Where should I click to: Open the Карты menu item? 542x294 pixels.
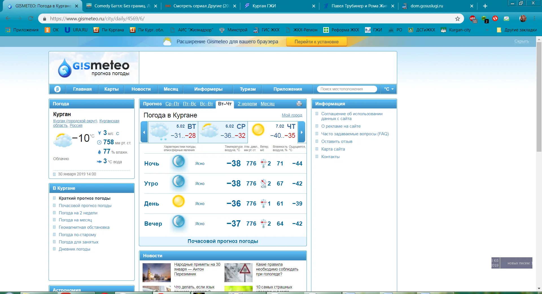coord(111,89)
